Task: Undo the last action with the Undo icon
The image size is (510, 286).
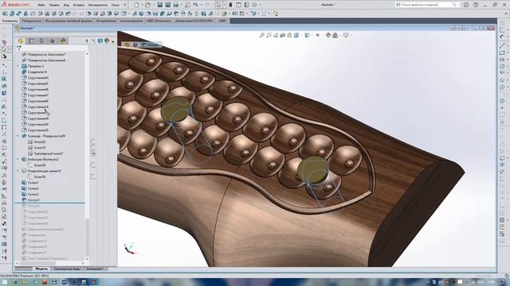Action: pyautogui.click(x=195, y=5)
